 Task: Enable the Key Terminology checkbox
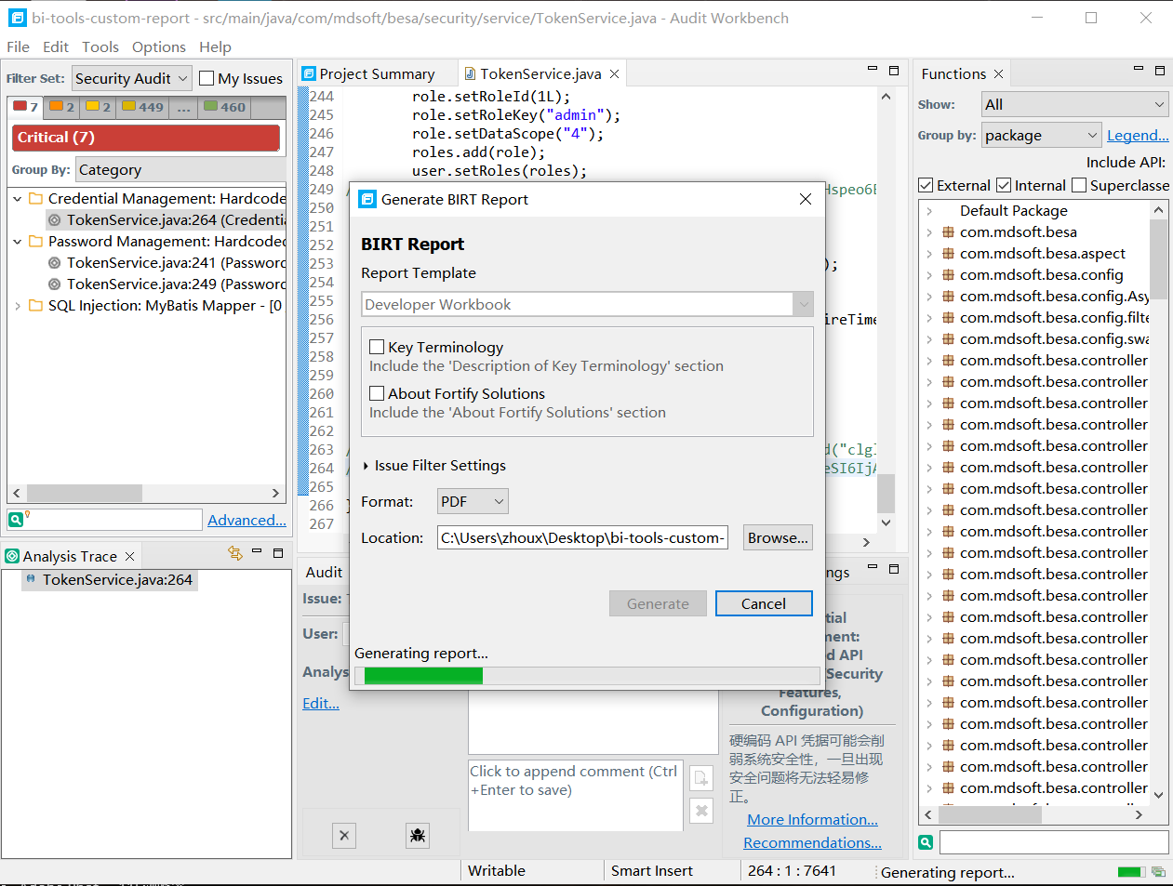coord(377,347)
